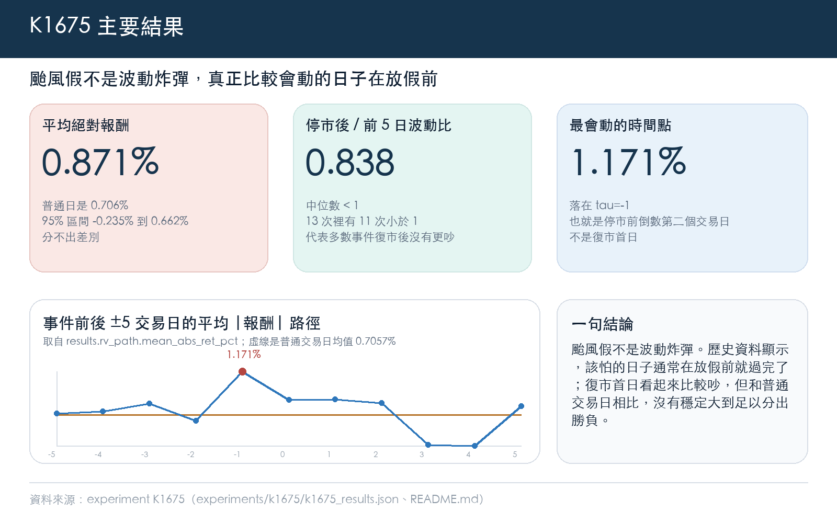Click the line 13 次裡有 11 次小於 1

[x=362, y=221]
